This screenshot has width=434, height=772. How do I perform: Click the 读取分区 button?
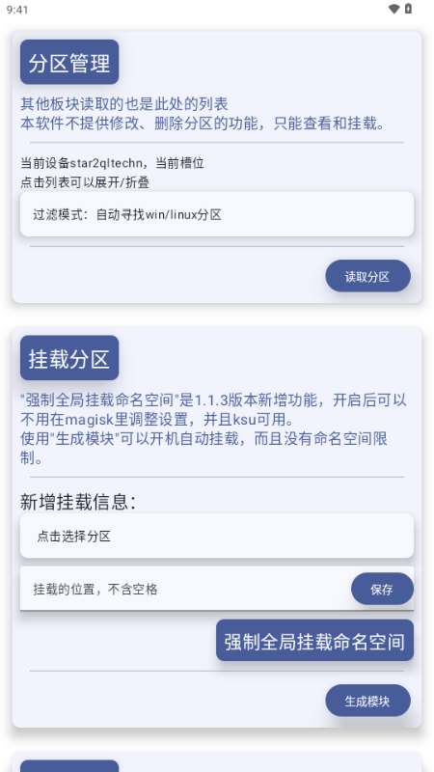pyautogui.click(x=367, y=276)
